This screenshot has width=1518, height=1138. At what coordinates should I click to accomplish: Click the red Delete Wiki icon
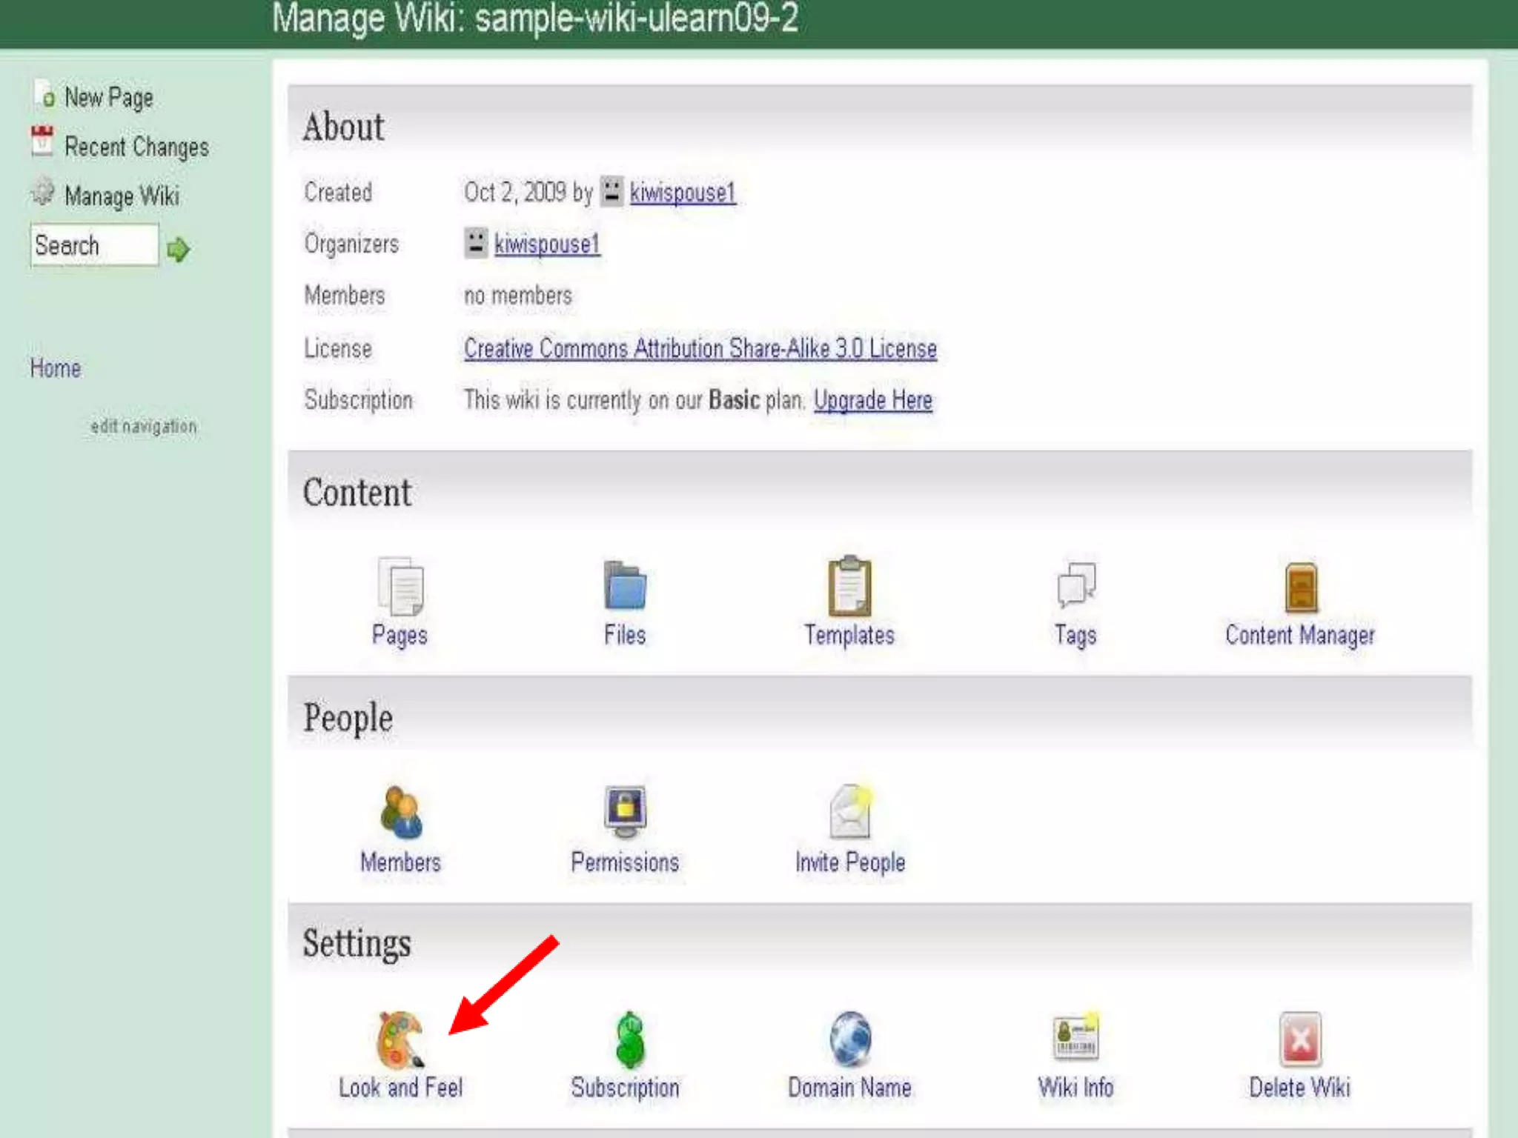(x=1300, y=1039)
